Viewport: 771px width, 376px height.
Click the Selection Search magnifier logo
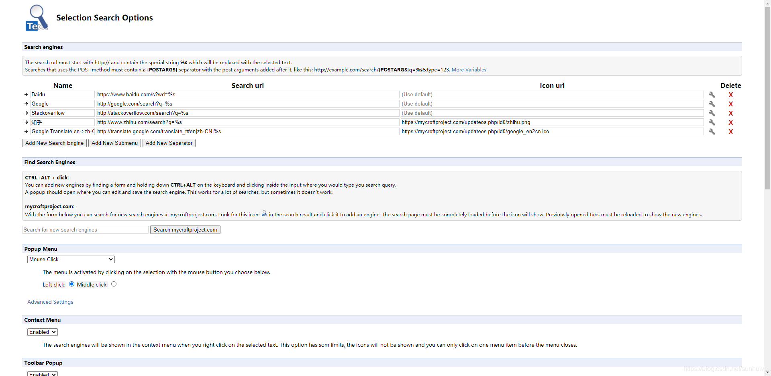[x=37, y=18]
